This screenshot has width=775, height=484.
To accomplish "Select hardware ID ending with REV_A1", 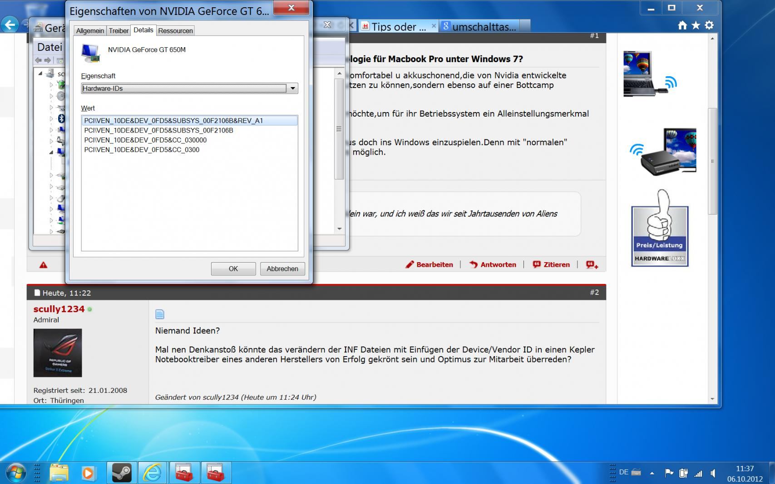I will tap(189, 121).
